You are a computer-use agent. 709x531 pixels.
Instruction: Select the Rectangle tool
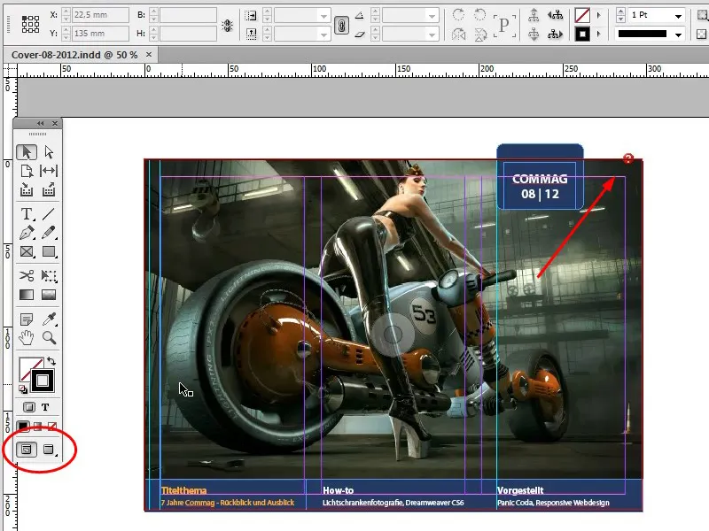click(x=49, y=251)
